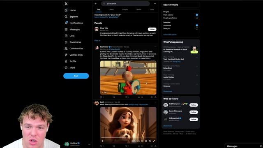Open the Advanced search link
Viewport: 263px width, 148px height.
(x=170, y=35)
